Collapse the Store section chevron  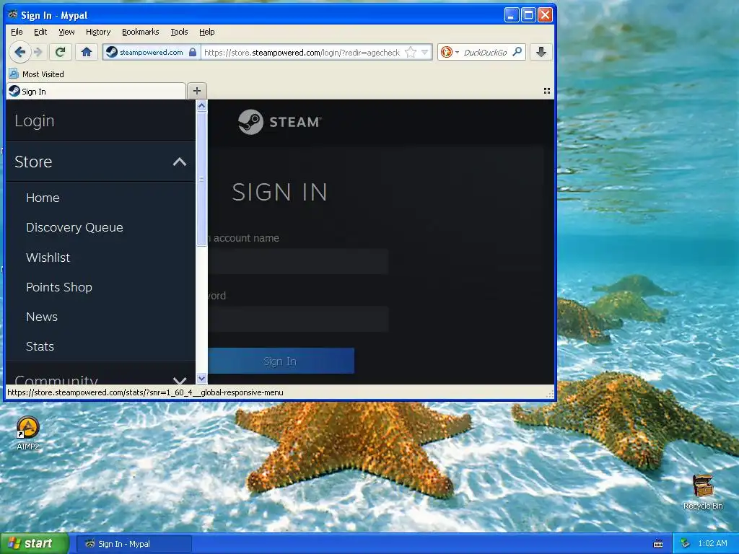[x=180, y=162]
